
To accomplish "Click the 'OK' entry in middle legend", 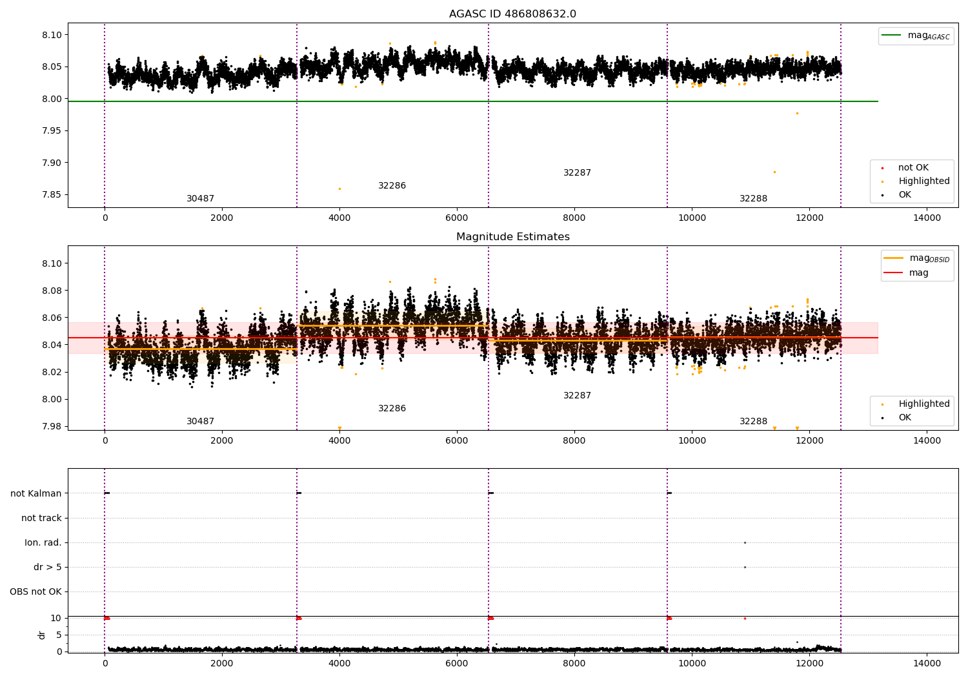I will pos(904,418).
